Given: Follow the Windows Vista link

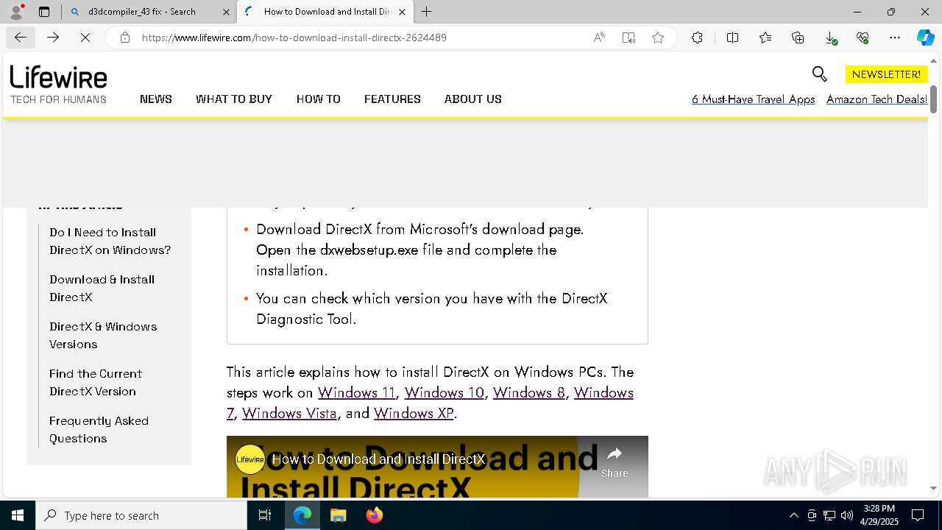Looking at the screenshot, I should point(289,413).
